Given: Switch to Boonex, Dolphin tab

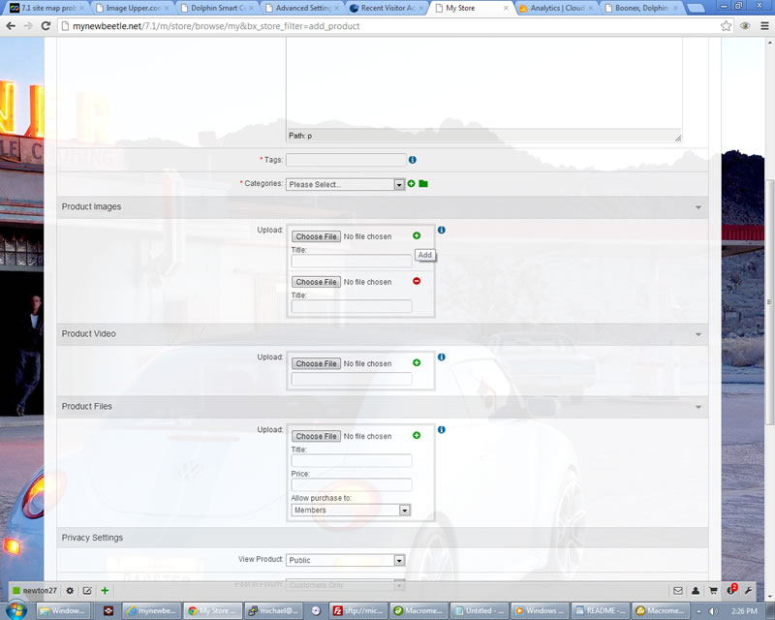Looking at the screenshot, I should tap(641, 8).
